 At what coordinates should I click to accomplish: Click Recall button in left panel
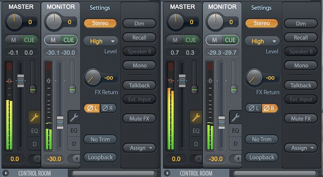coord(139,37)
